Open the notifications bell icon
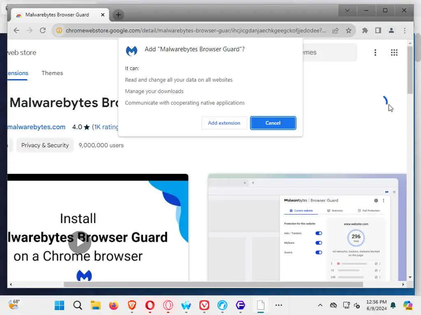The width and height of the screenshot is (421, 315). [393, 305]
